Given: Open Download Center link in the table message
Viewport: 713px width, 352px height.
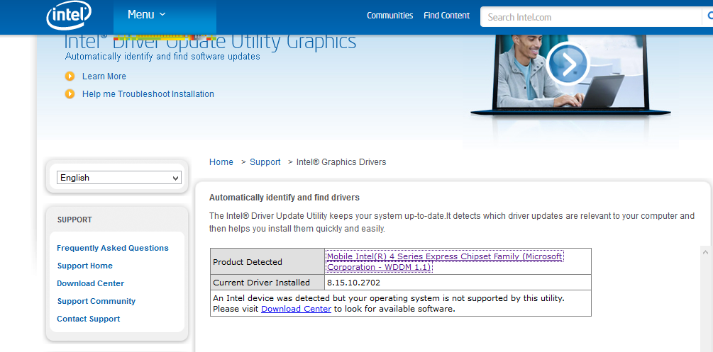Looking at the screenshot, I should [x=296, y=309].
